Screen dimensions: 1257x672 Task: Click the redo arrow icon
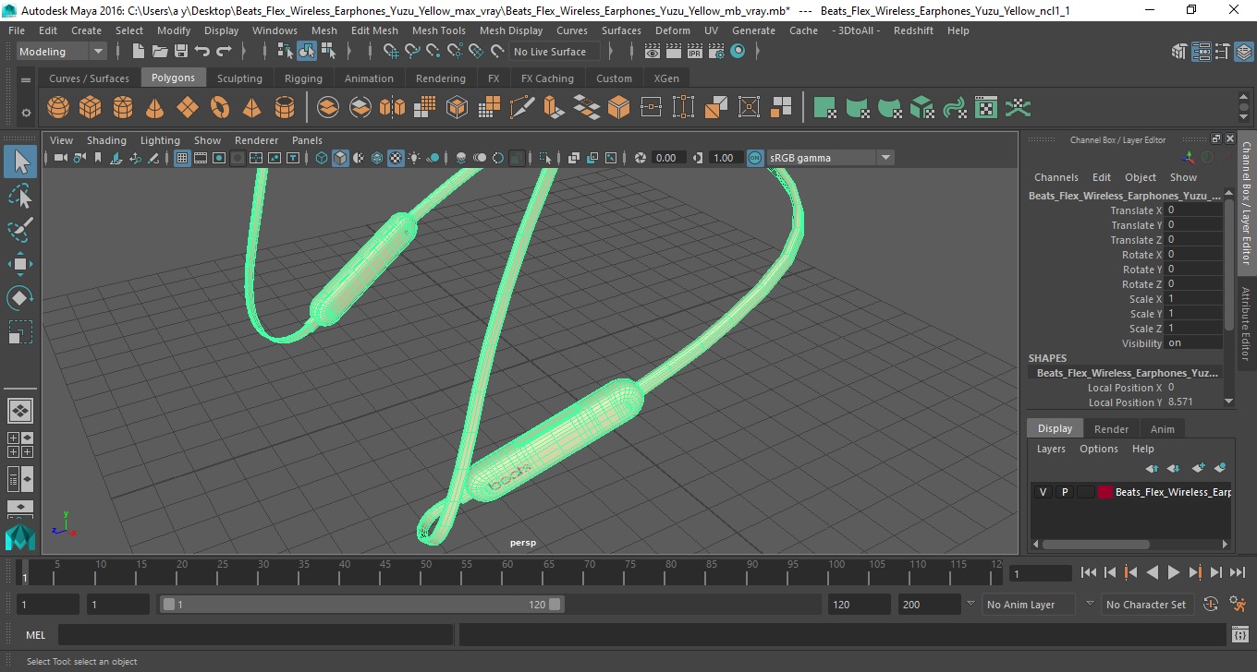(x=224, y=52)
